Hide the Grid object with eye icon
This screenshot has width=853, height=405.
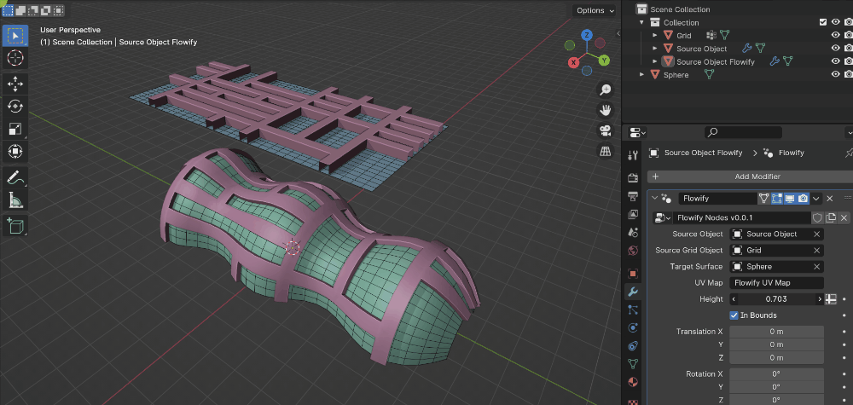tap(836, 35)
